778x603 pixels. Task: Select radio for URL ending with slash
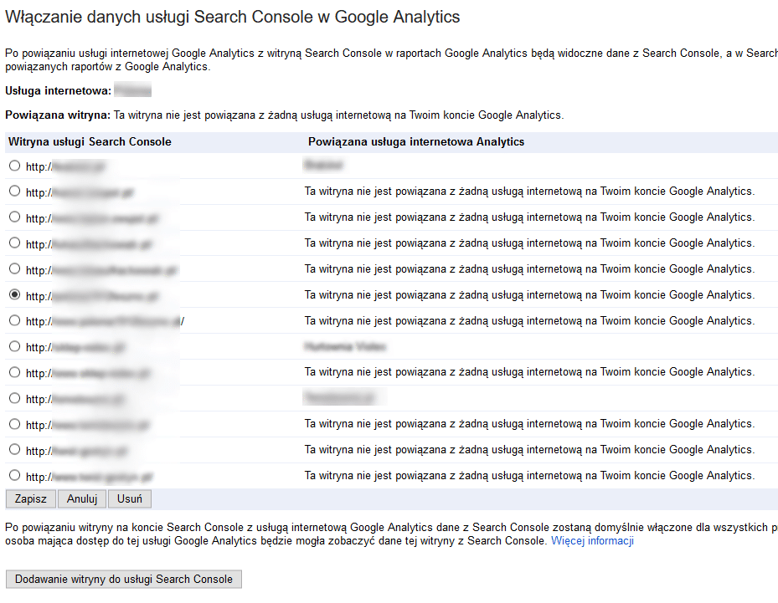pyautogui.click(x=15, y=320)
